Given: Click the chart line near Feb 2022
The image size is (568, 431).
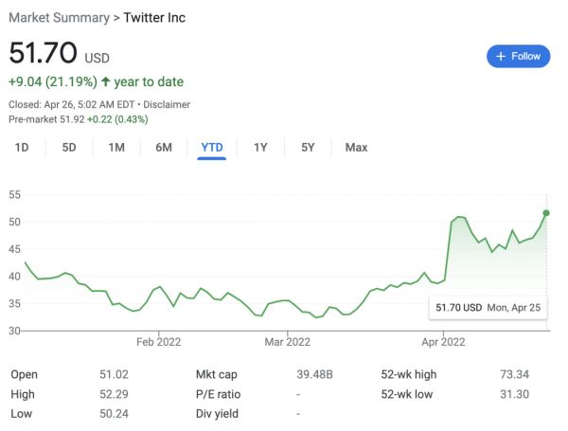Looking at the screenshot, I should [x=158, y=288].
